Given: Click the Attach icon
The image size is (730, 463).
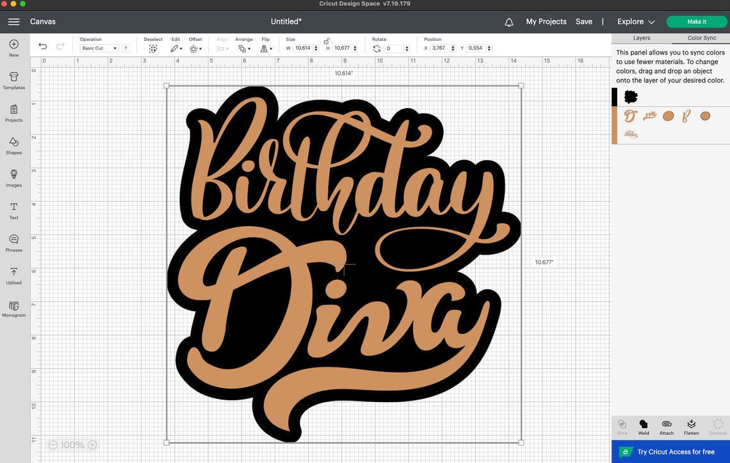Looking at the screenshot, I should (x=667, y=426).
